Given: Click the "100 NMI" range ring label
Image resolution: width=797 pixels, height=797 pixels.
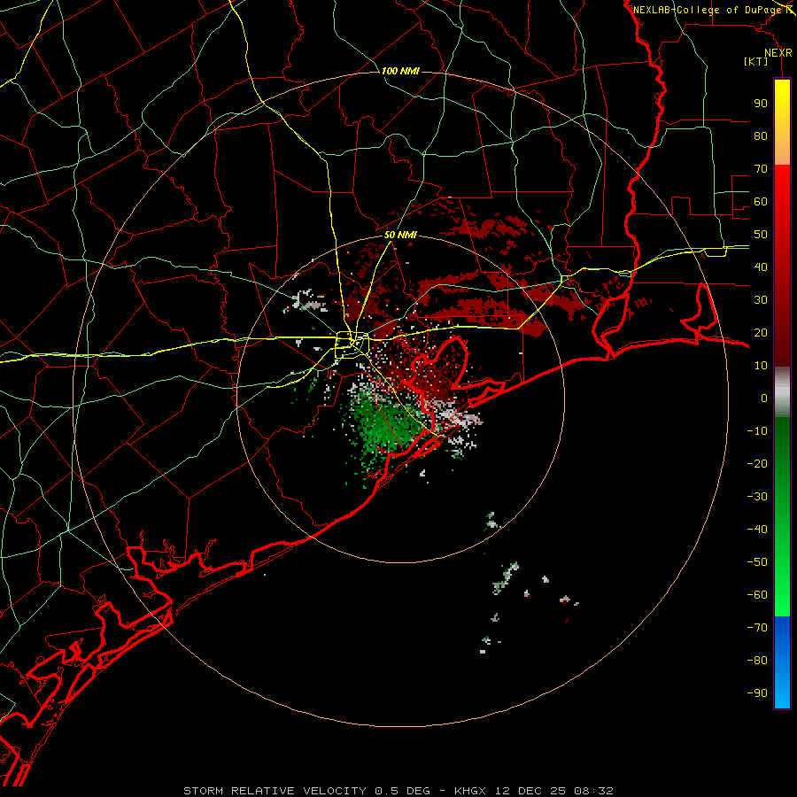Looking at the screenshot, I should click(x=400, y=71).
